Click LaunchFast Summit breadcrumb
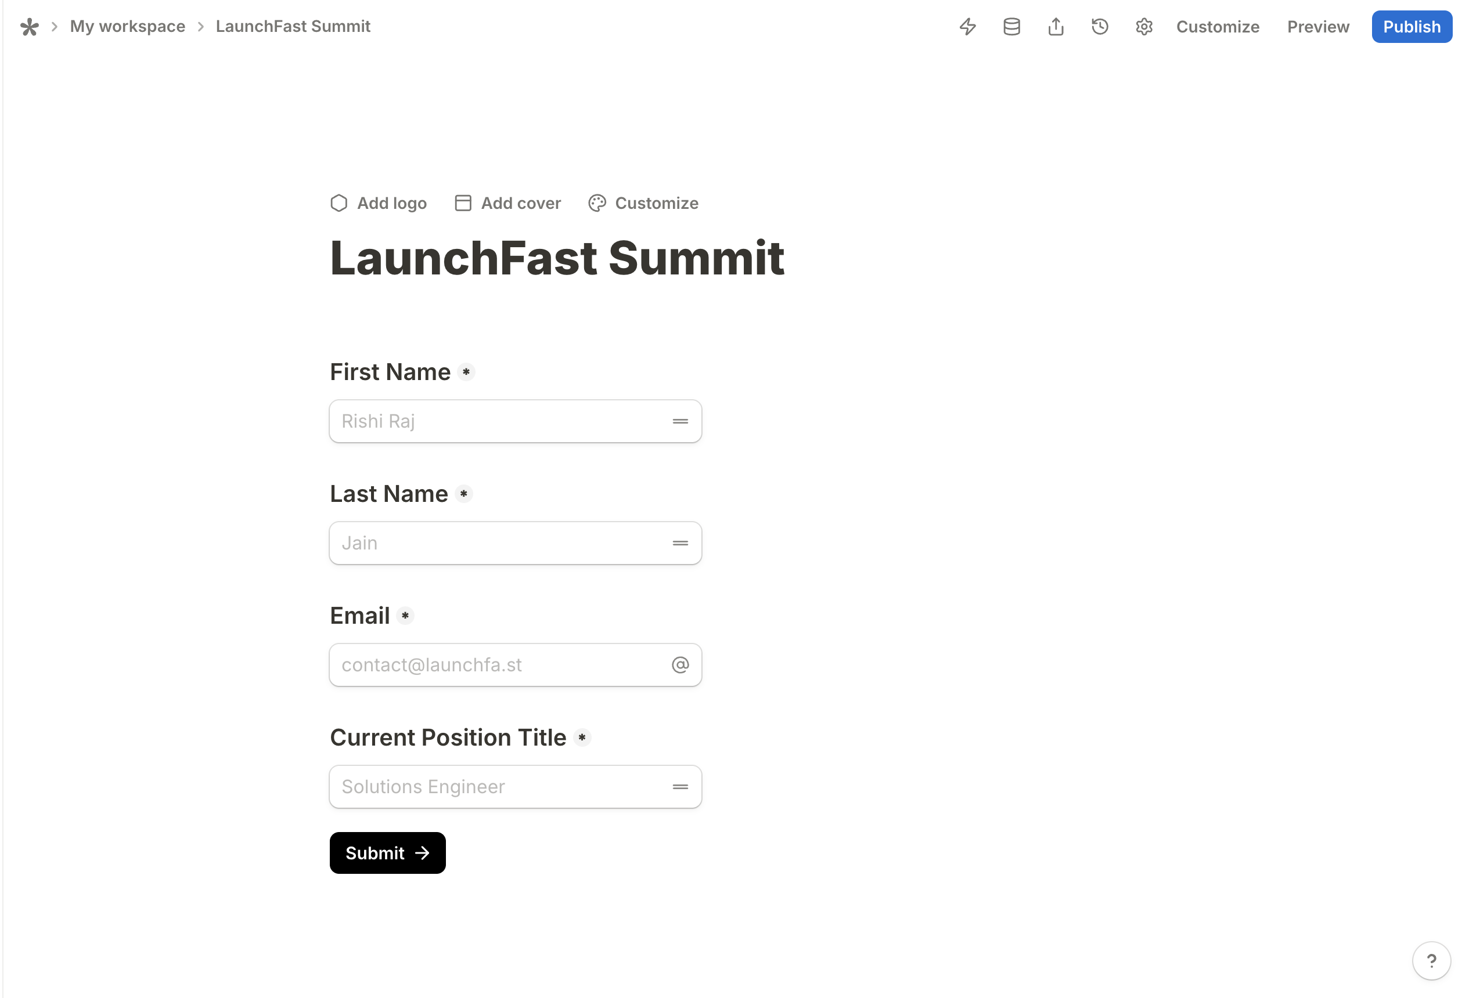Image resolution: width=1469 pixels, height=998 pixels. pyautogui.click(x=293, y=27)
